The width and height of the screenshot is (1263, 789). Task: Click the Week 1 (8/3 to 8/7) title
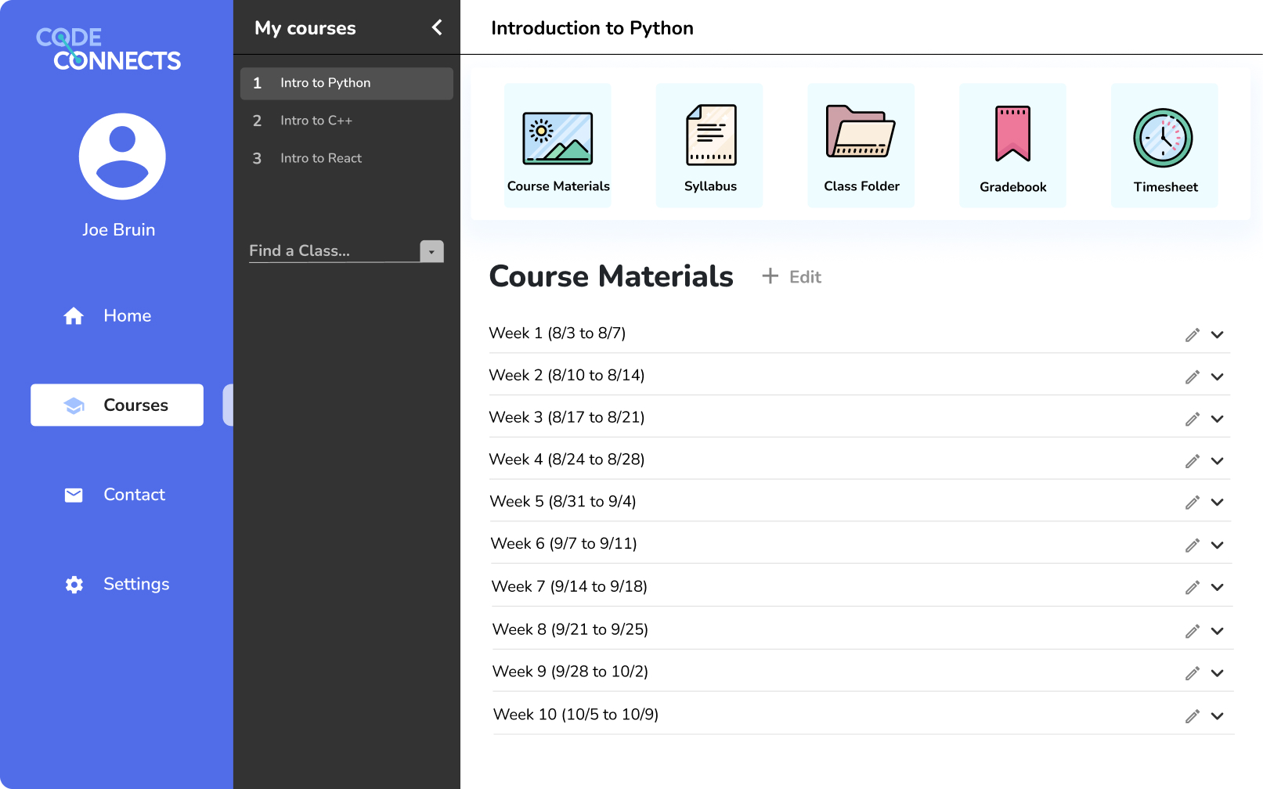558,333
